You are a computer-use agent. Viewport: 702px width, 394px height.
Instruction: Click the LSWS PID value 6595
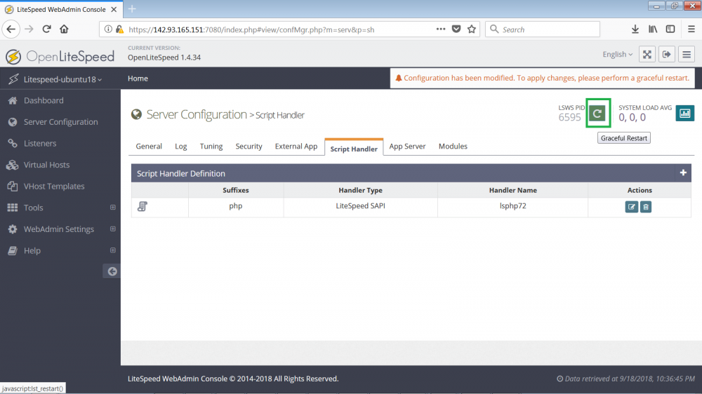(x=569, y=118)
